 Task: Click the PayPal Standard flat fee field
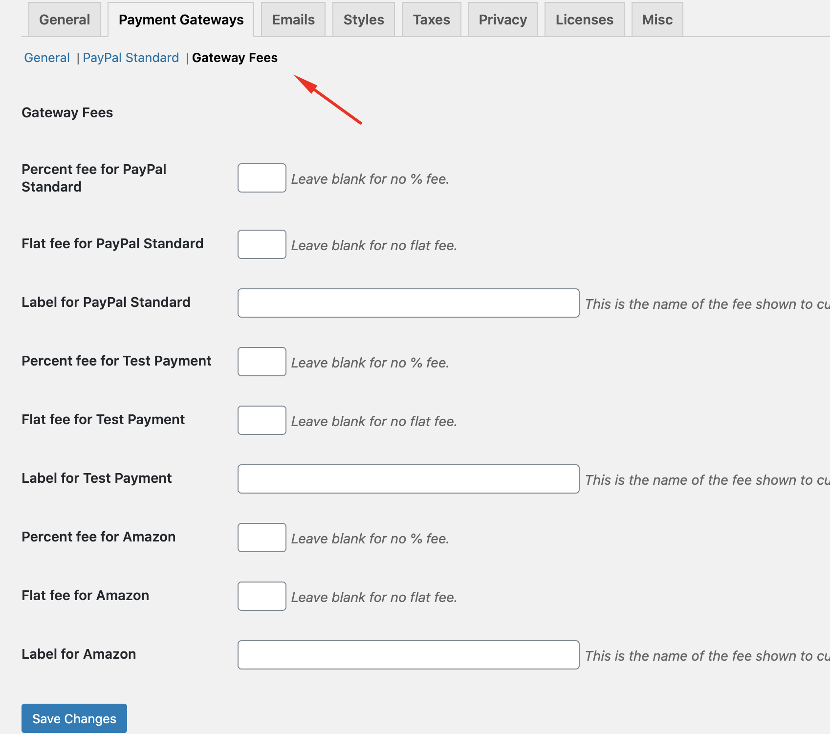pyautogui.click(x=262, y=244)
